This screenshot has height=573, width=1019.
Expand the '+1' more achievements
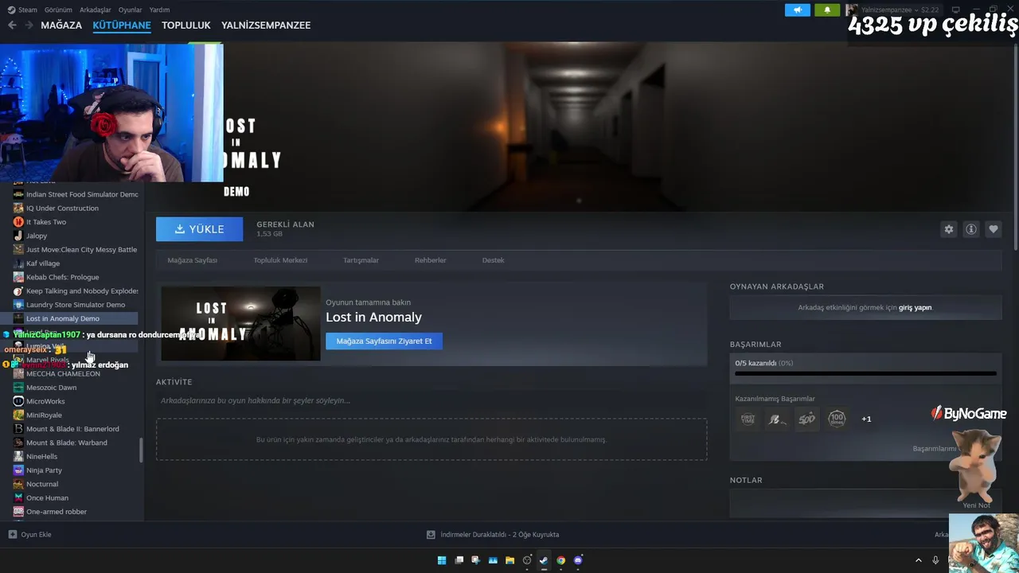pos(866,419)
